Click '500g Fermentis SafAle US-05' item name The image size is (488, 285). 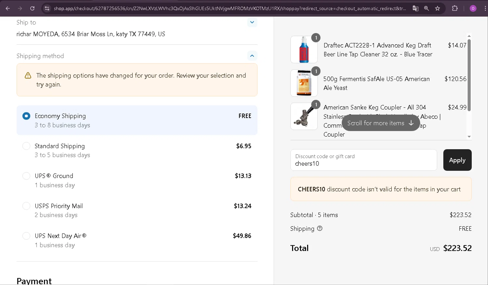[x=376, y=83]
